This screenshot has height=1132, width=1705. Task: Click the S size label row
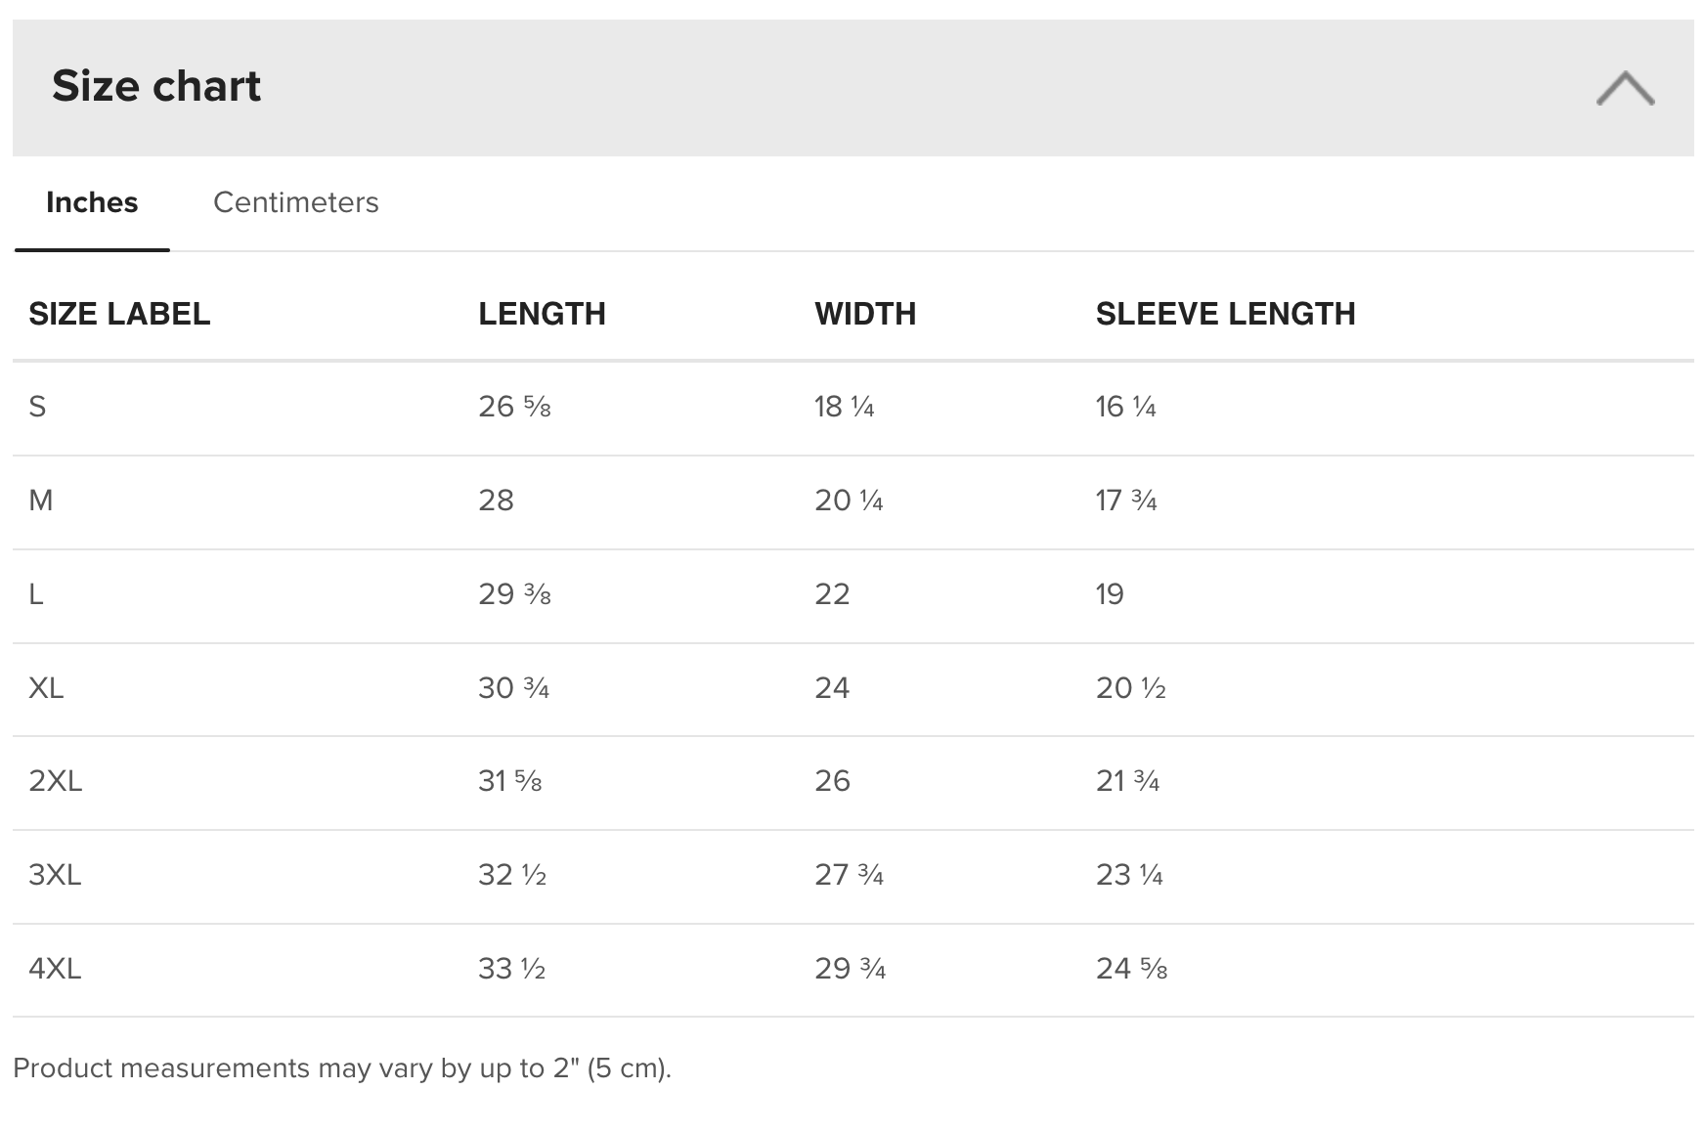[x=37, y=407]
